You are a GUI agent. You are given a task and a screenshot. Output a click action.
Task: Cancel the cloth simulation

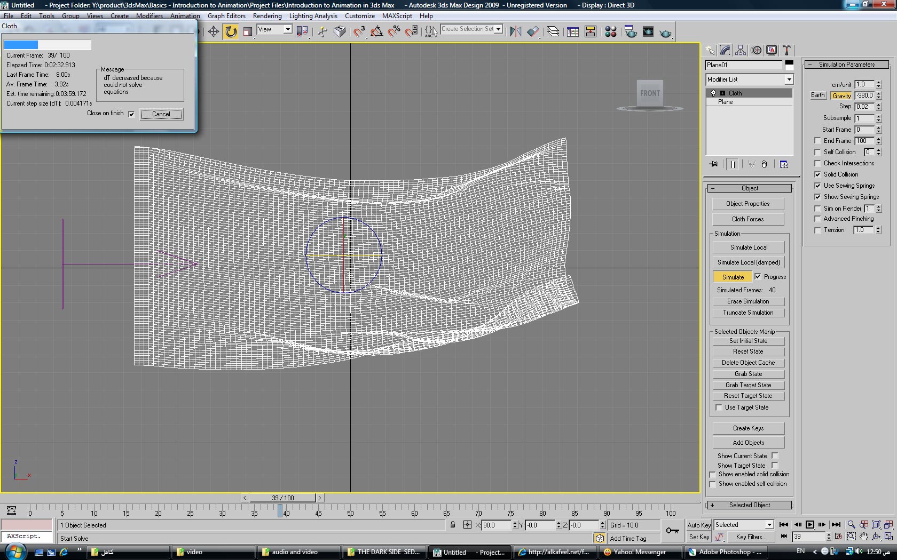click(161, 114)
